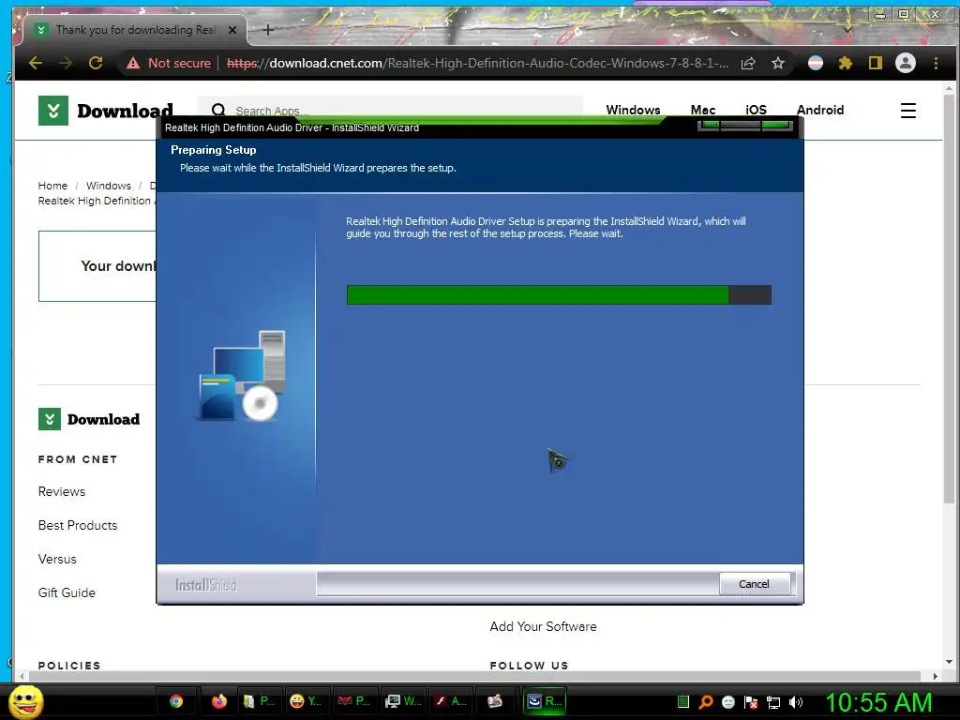Click the green setup progress bar
This screenshot has height=720, width=960.
point(559,294)
